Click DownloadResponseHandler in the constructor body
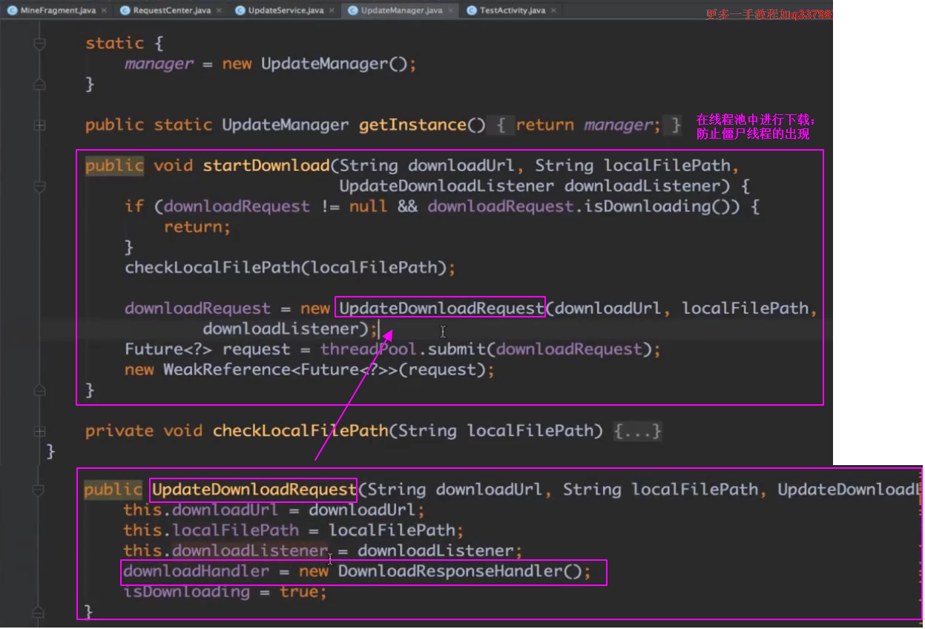This screenshot has height=629, width=925. tap(449, 572)
